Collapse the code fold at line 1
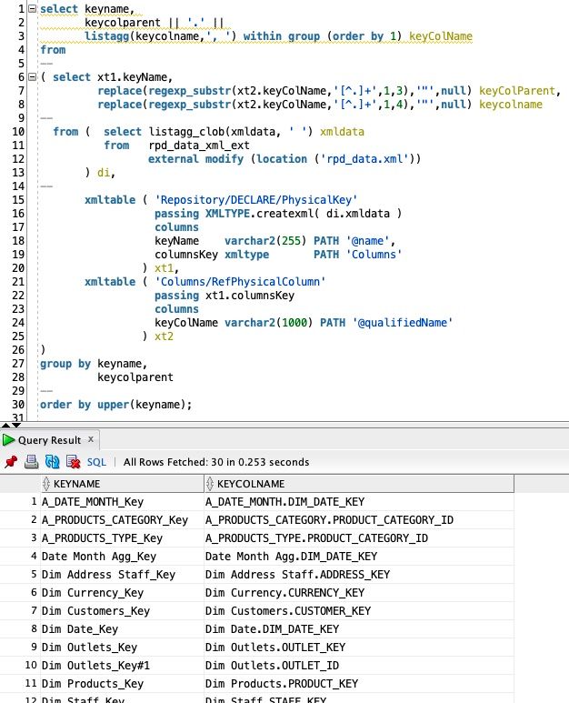Screen dimensions: 569x703 pyautogui.click(x=32, y=8)
